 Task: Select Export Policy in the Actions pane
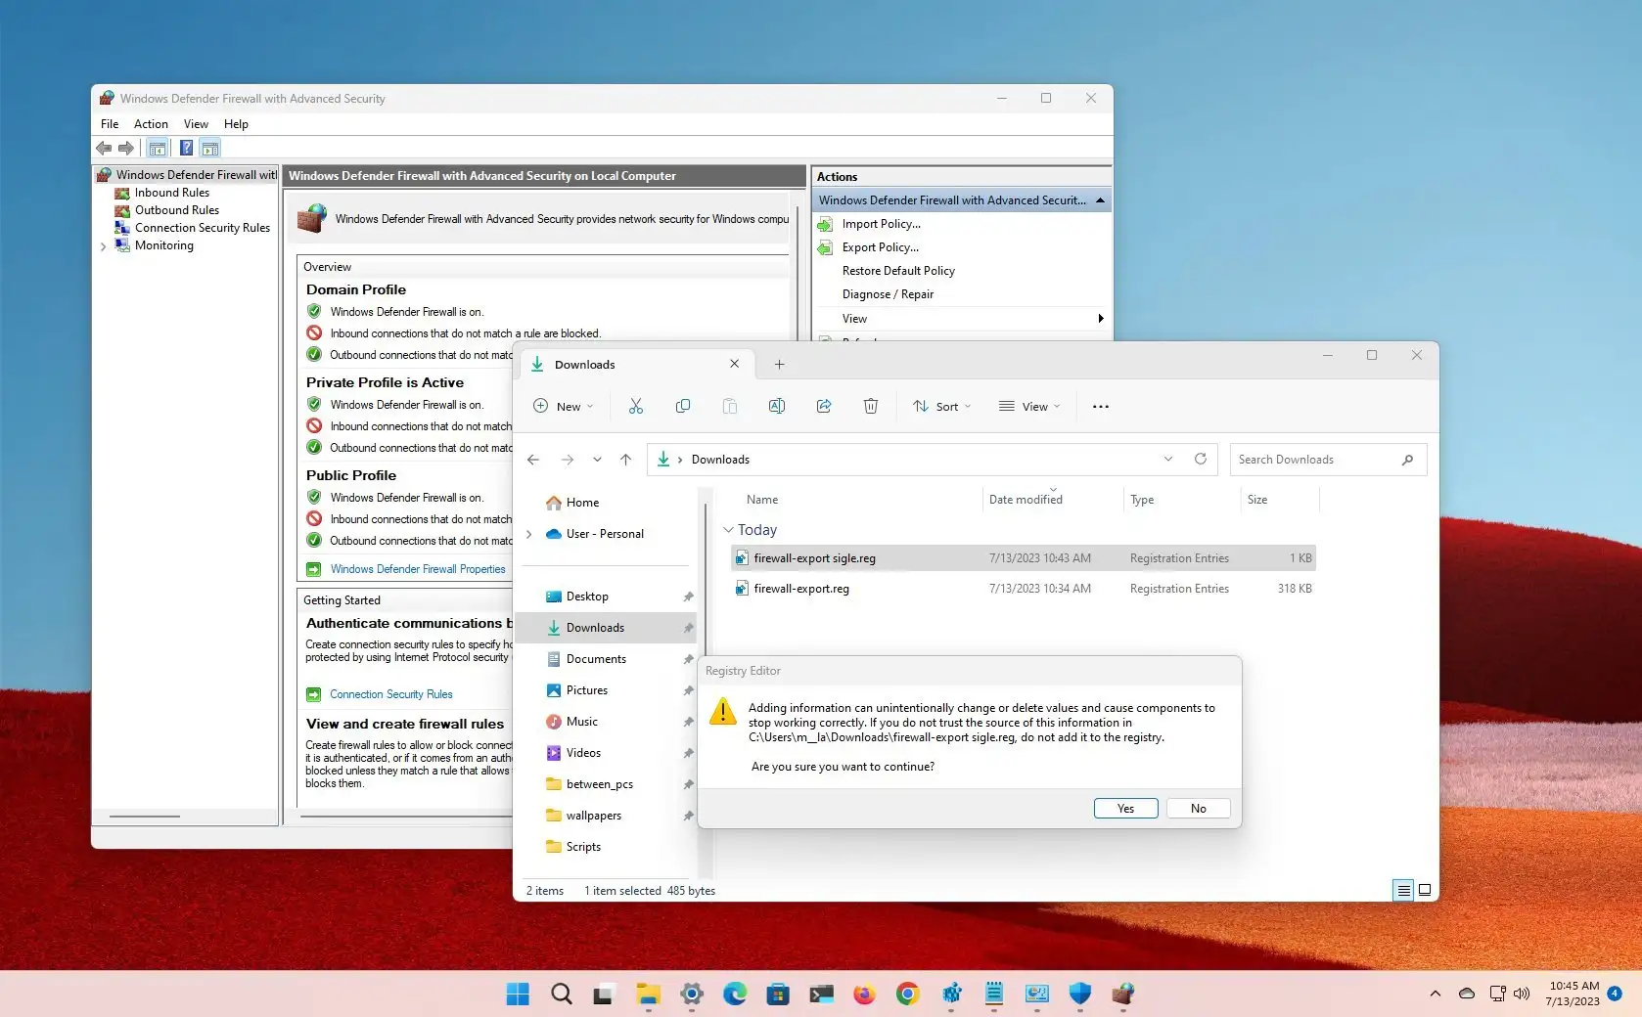coord(878,247)
